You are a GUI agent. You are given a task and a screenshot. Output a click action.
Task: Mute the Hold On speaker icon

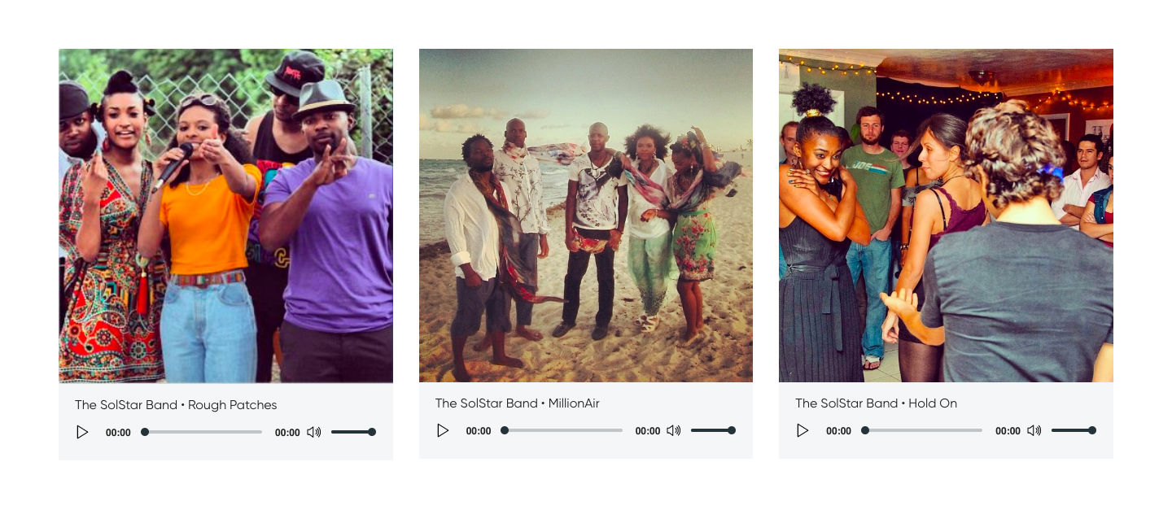coord(1034,430)
